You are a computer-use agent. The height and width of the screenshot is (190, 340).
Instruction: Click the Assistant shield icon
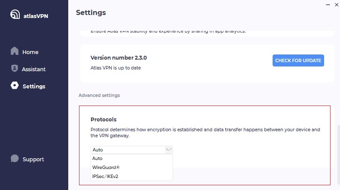(x=15, y=69)
